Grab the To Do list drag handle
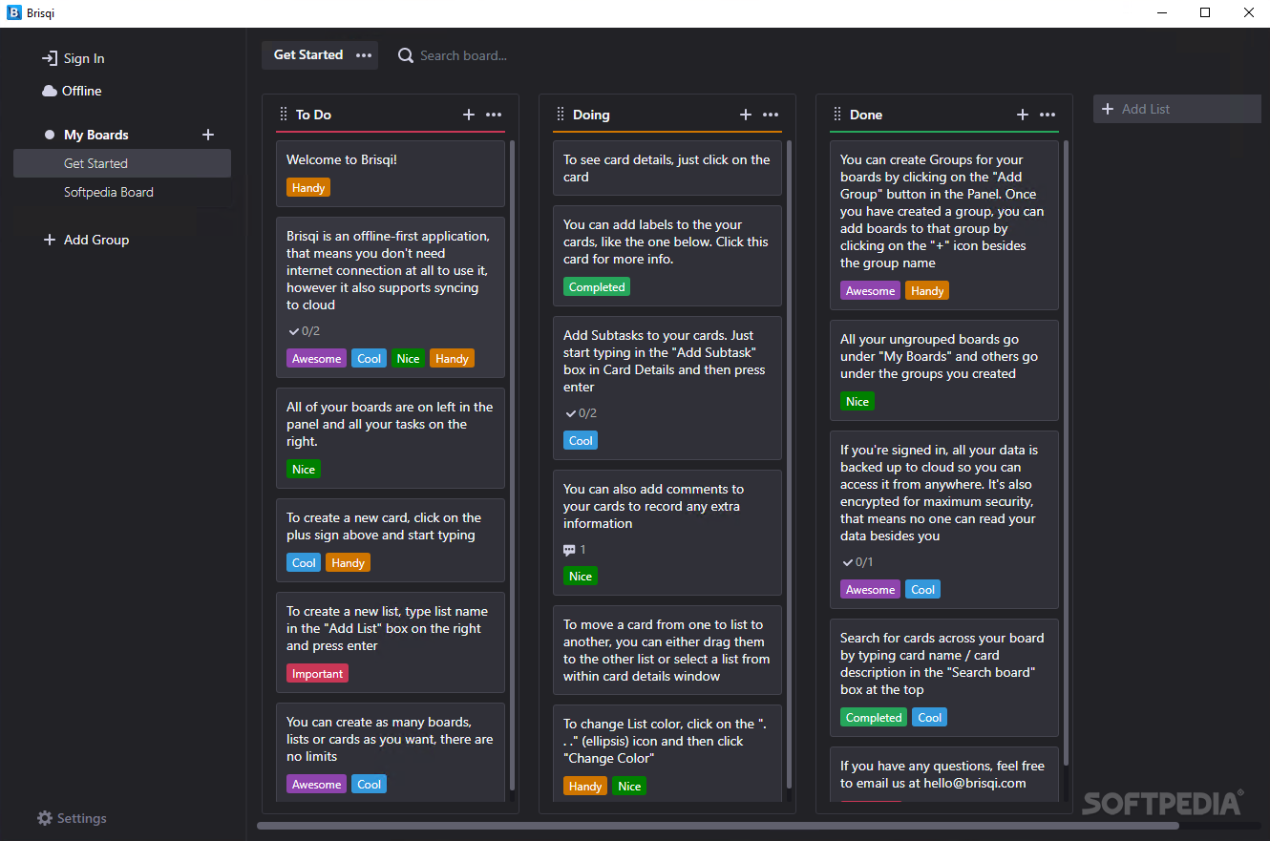 [x=284, y=115]
